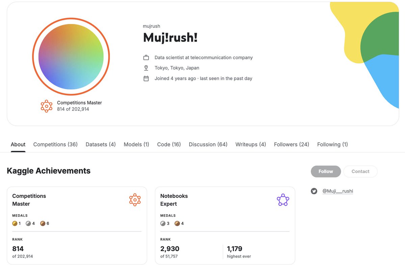
Task: Open the Competitions (36) tab
Action: click(x=55, y=144)
